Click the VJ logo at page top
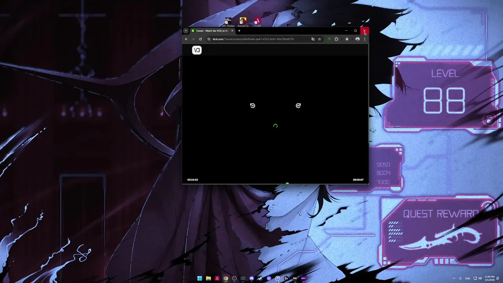 pos(197,50)
